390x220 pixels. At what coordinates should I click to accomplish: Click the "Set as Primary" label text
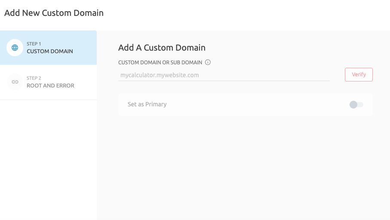tap(147, 104)
